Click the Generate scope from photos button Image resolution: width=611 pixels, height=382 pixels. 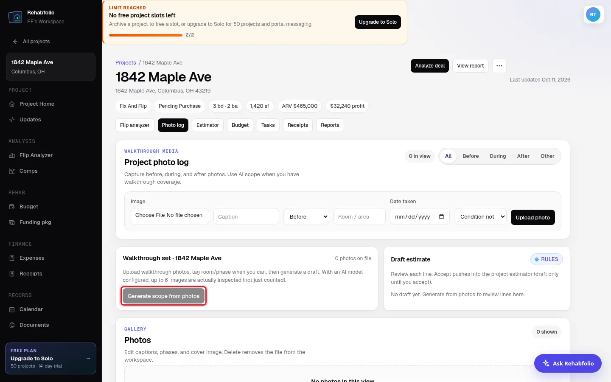pos(163,296)
